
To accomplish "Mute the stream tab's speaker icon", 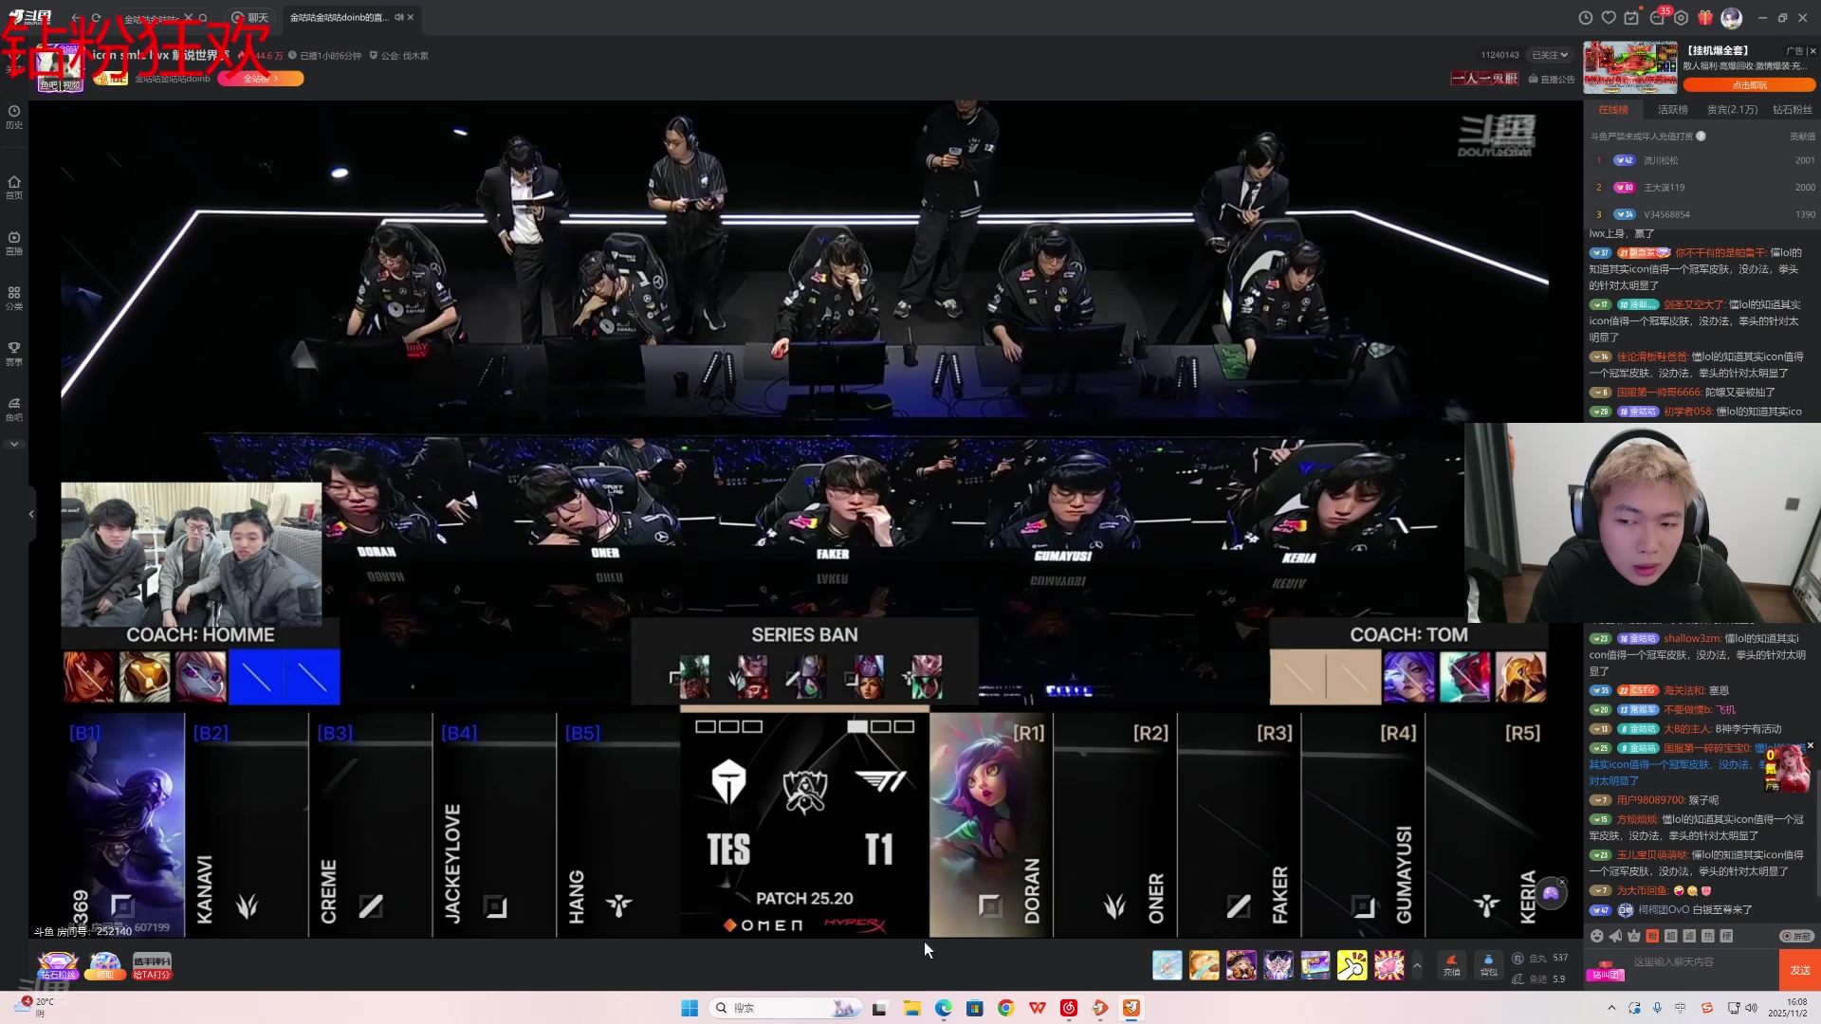I will [x=399, y=17].
